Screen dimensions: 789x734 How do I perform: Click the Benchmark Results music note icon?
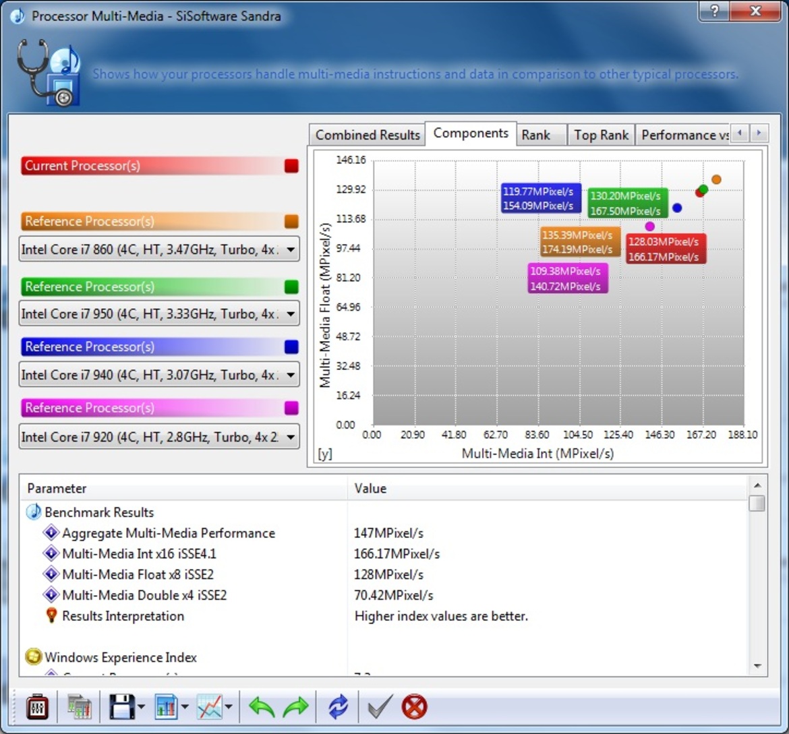(x=33, y=512)
